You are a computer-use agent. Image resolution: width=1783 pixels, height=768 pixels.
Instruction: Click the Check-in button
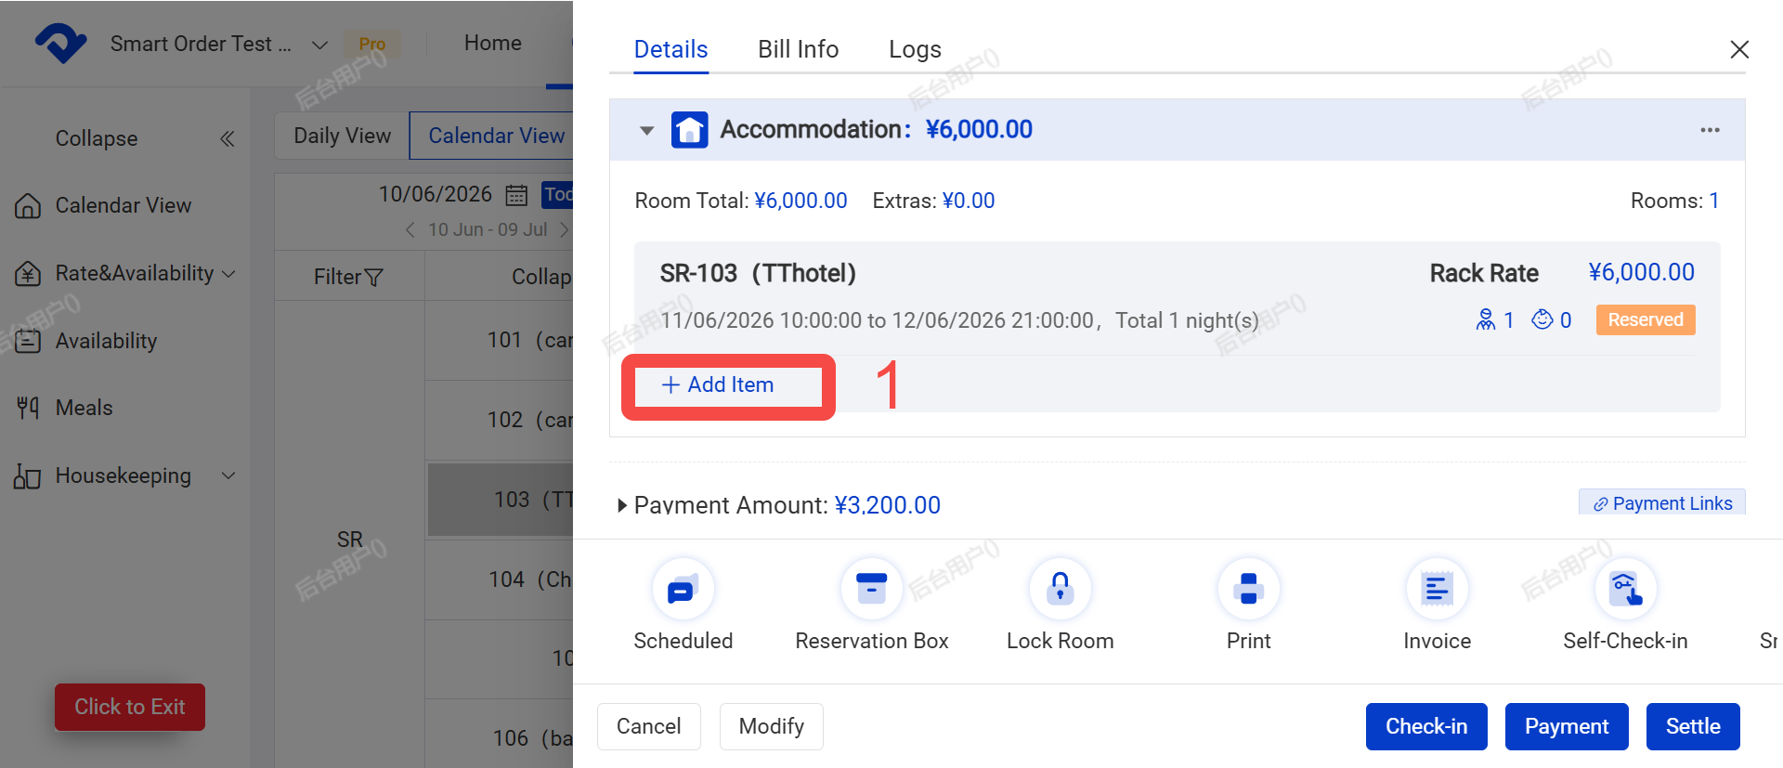pyautogui.click(x=1426, y=726)
